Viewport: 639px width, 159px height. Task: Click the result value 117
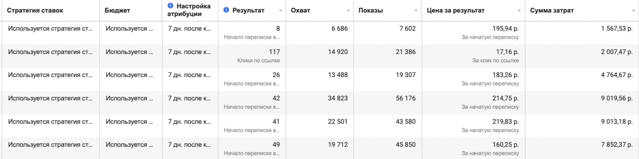(x=274, y=52)
